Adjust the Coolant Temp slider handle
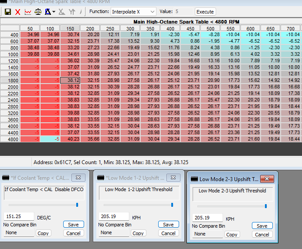 click(77, 205)
